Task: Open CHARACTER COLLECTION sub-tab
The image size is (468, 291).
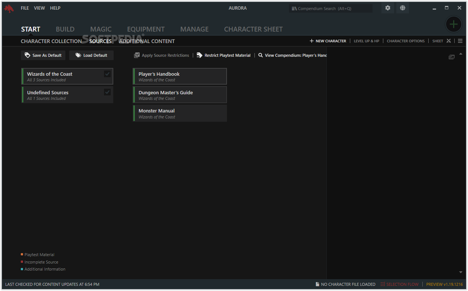Action: coord(51,41)
